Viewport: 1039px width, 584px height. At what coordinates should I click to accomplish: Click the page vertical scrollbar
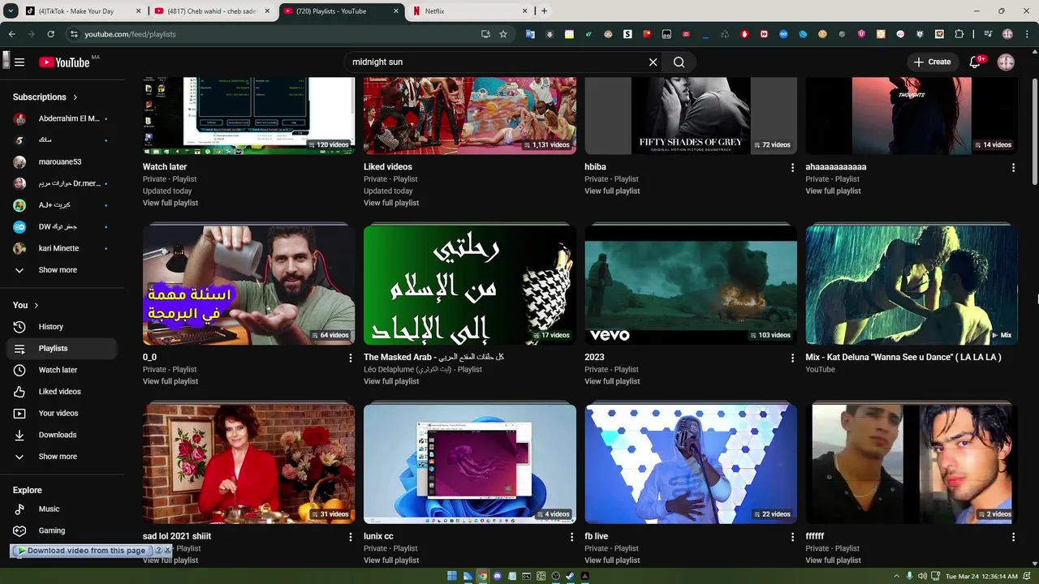(x=1033, y=130)
